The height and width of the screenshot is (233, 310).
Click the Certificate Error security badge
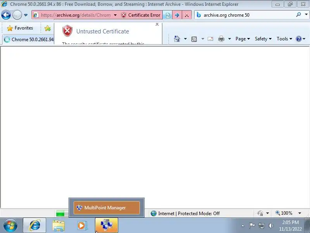[x=141, y=15]
